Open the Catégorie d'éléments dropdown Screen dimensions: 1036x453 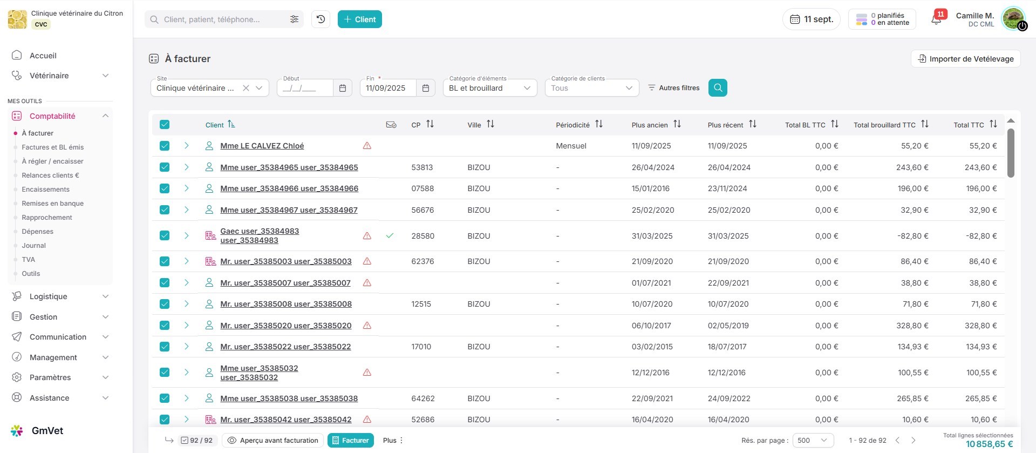point(489,88)
